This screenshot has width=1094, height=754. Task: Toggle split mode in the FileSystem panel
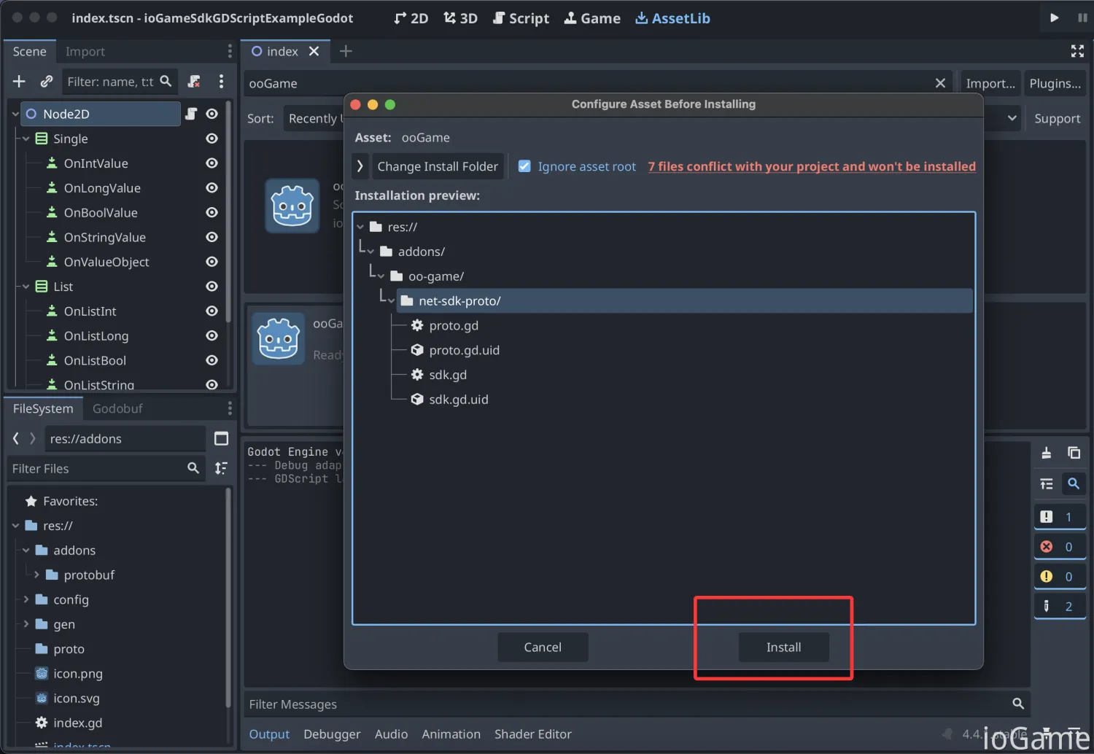pos(221,438)
